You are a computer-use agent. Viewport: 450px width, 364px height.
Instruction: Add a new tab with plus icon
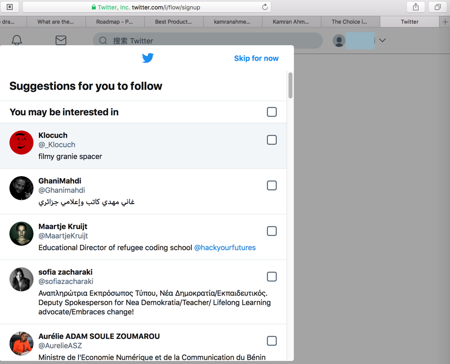coord(445,22)
